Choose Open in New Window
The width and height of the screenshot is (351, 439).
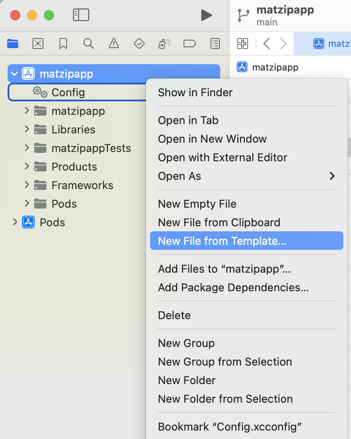[x=247, y=139]
